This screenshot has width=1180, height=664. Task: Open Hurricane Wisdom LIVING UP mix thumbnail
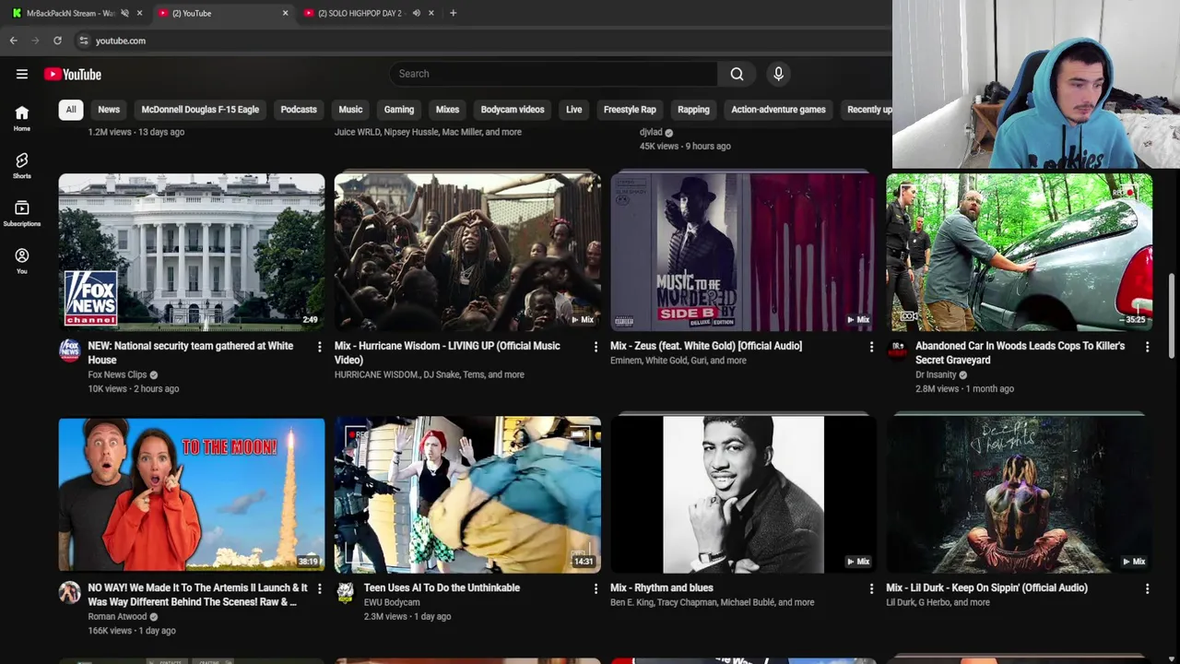click(x=467, y=252)
